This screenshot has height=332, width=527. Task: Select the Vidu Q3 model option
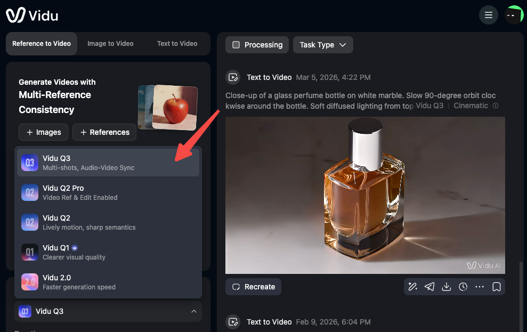[108, 163]
